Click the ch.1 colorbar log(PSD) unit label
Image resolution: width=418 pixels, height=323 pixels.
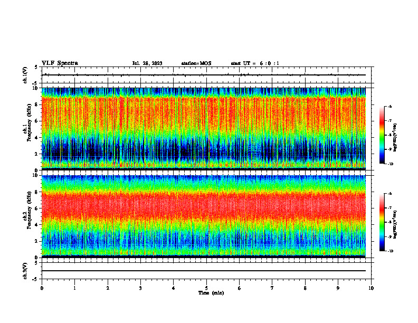(395, 138)
